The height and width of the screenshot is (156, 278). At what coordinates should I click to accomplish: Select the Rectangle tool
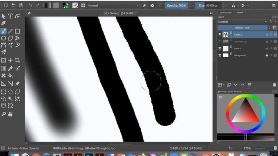[x=17, y=31]
